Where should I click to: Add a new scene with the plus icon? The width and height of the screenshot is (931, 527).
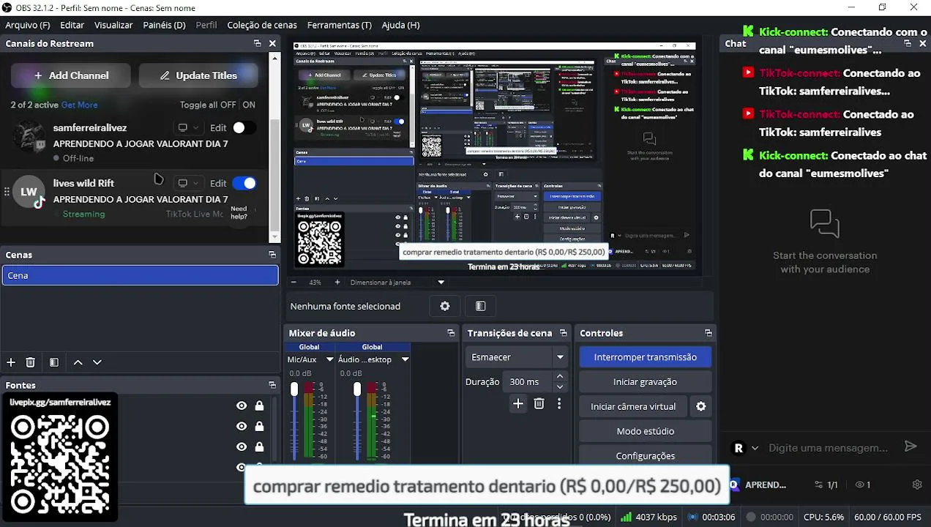click(x=11, y=362)
